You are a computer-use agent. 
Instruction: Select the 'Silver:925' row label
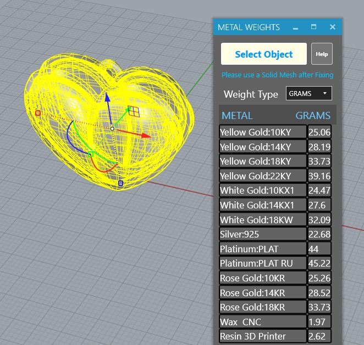click(x=263, y=234)
